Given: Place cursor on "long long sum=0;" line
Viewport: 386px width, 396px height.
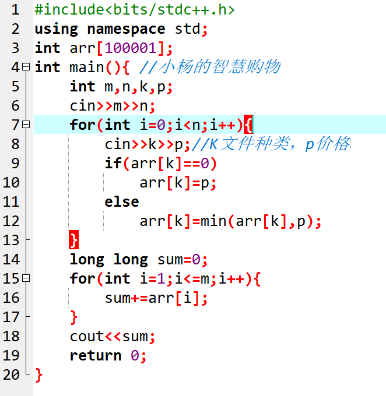Looking at the screenshot, I should [139, 259].
